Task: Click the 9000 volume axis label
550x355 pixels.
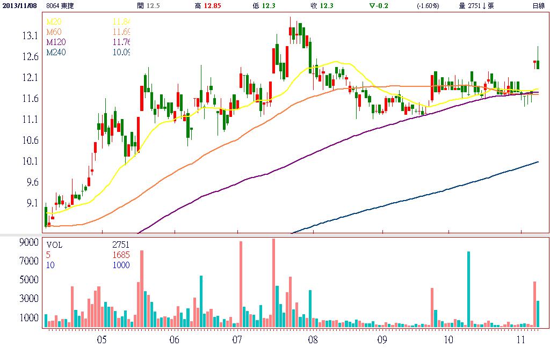Action: click(x=28, y=242)
